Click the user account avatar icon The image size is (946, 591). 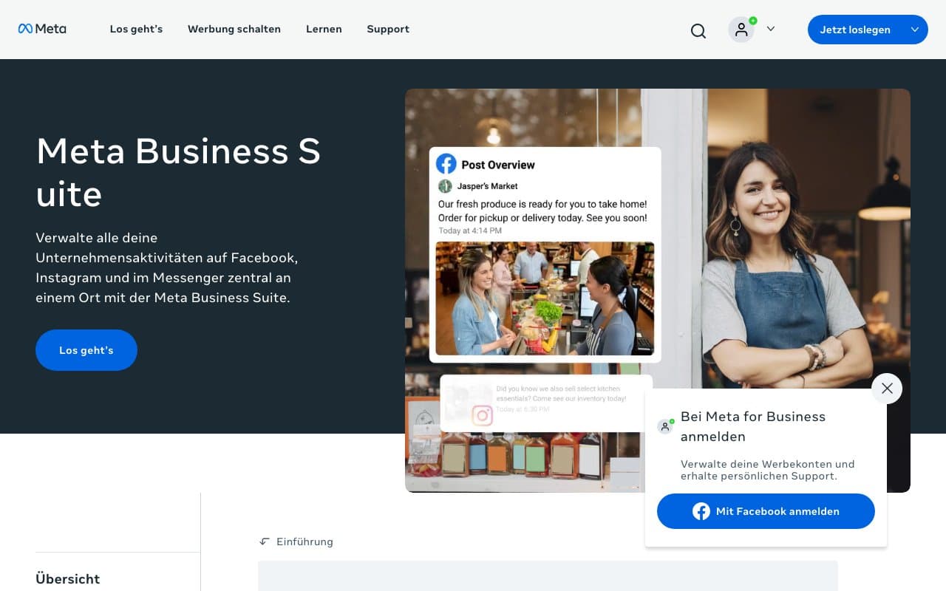(741, 30)
